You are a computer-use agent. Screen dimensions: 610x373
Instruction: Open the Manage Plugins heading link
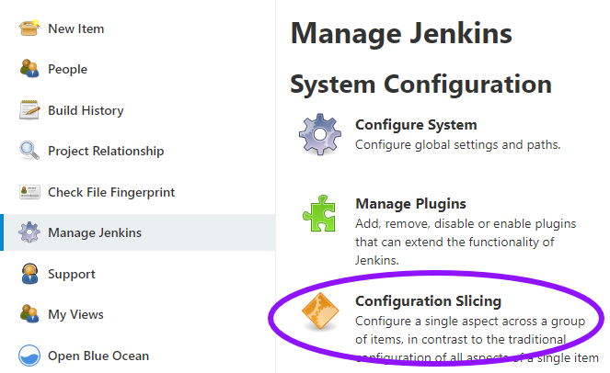pos(410,204)
